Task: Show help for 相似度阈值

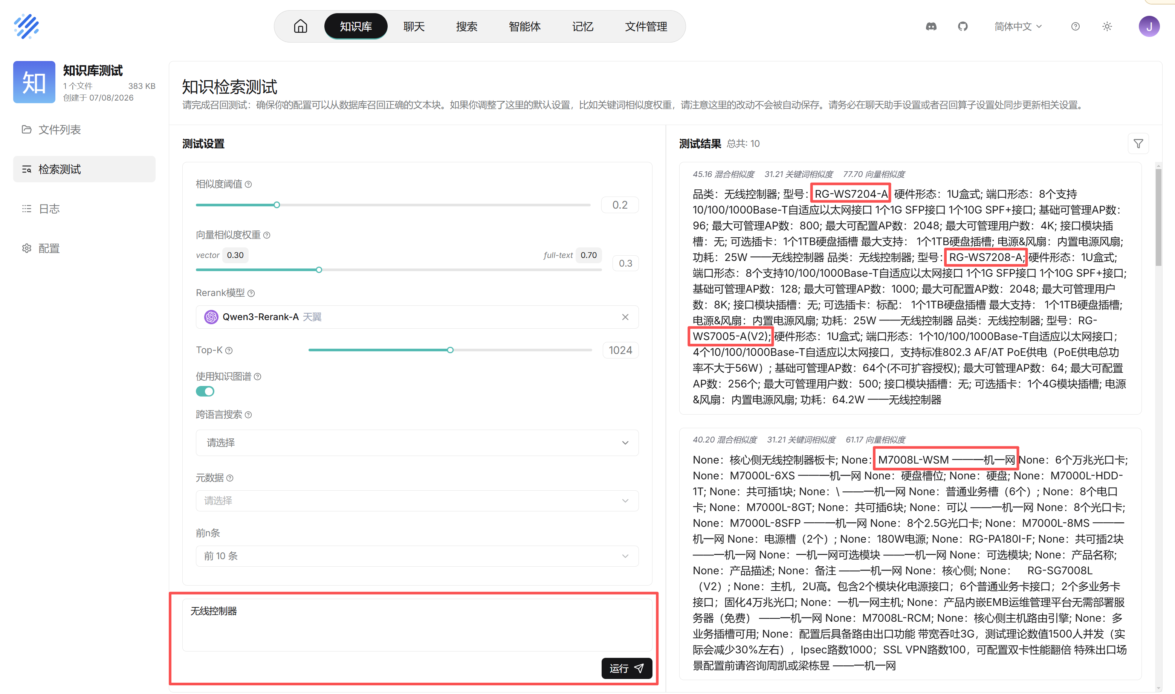Action: [248, 184]
